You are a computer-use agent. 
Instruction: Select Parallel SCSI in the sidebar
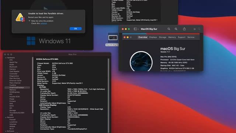tap(14, 97)
